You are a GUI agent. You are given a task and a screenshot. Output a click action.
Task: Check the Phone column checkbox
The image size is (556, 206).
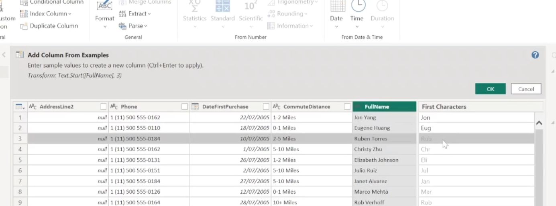(185, 107)
